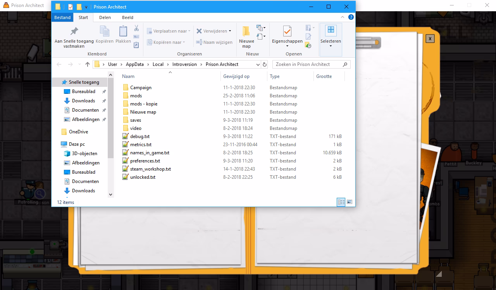This screenshot has width=496, height=290.
Task: Open pinned Bureaublad under Snelle toegang
Action: click(x=83, y=91)
